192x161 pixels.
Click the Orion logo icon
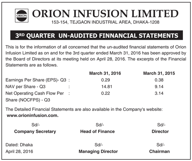coord(21,15)
